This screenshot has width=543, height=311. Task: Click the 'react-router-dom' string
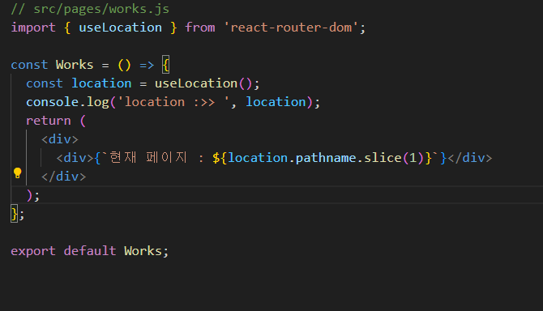(291, 28)
